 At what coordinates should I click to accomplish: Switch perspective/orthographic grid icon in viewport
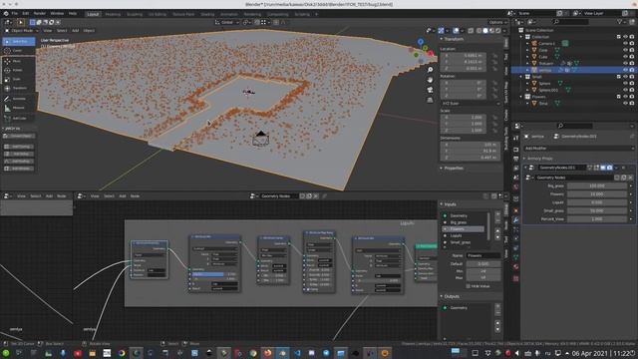[430, 100]
